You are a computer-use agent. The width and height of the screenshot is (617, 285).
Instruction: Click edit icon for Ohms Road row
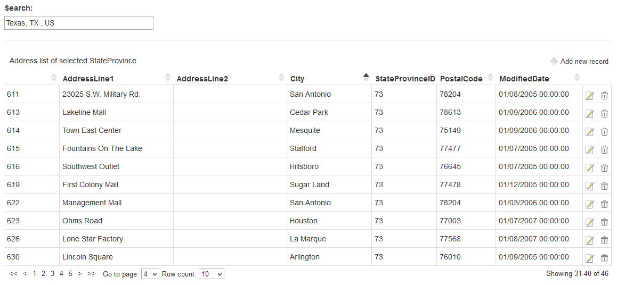tap(589, 222)
